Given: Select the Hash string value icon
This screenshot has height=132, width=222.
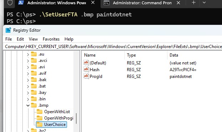Looking at the screenshot, I should click(x=86, y=69).
